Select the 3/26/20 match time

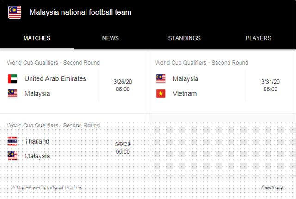pyautogui.click(x=123, y=85)
